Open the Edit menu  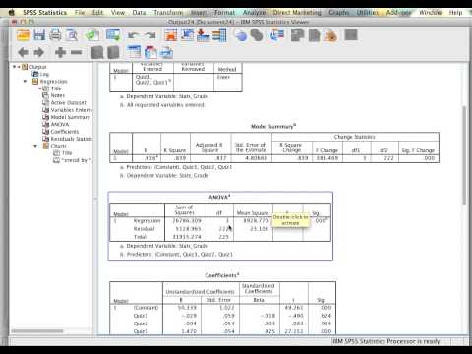[97, 13]
